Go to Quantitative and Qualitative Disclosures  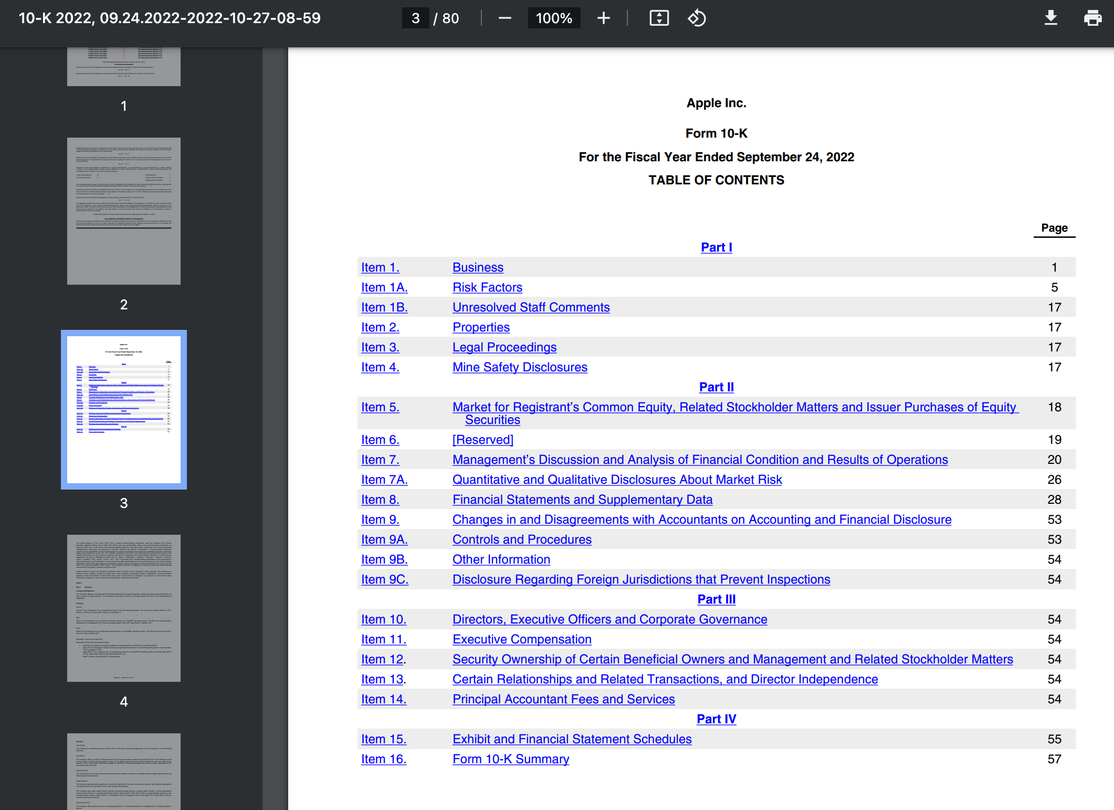tap(617, 480)
